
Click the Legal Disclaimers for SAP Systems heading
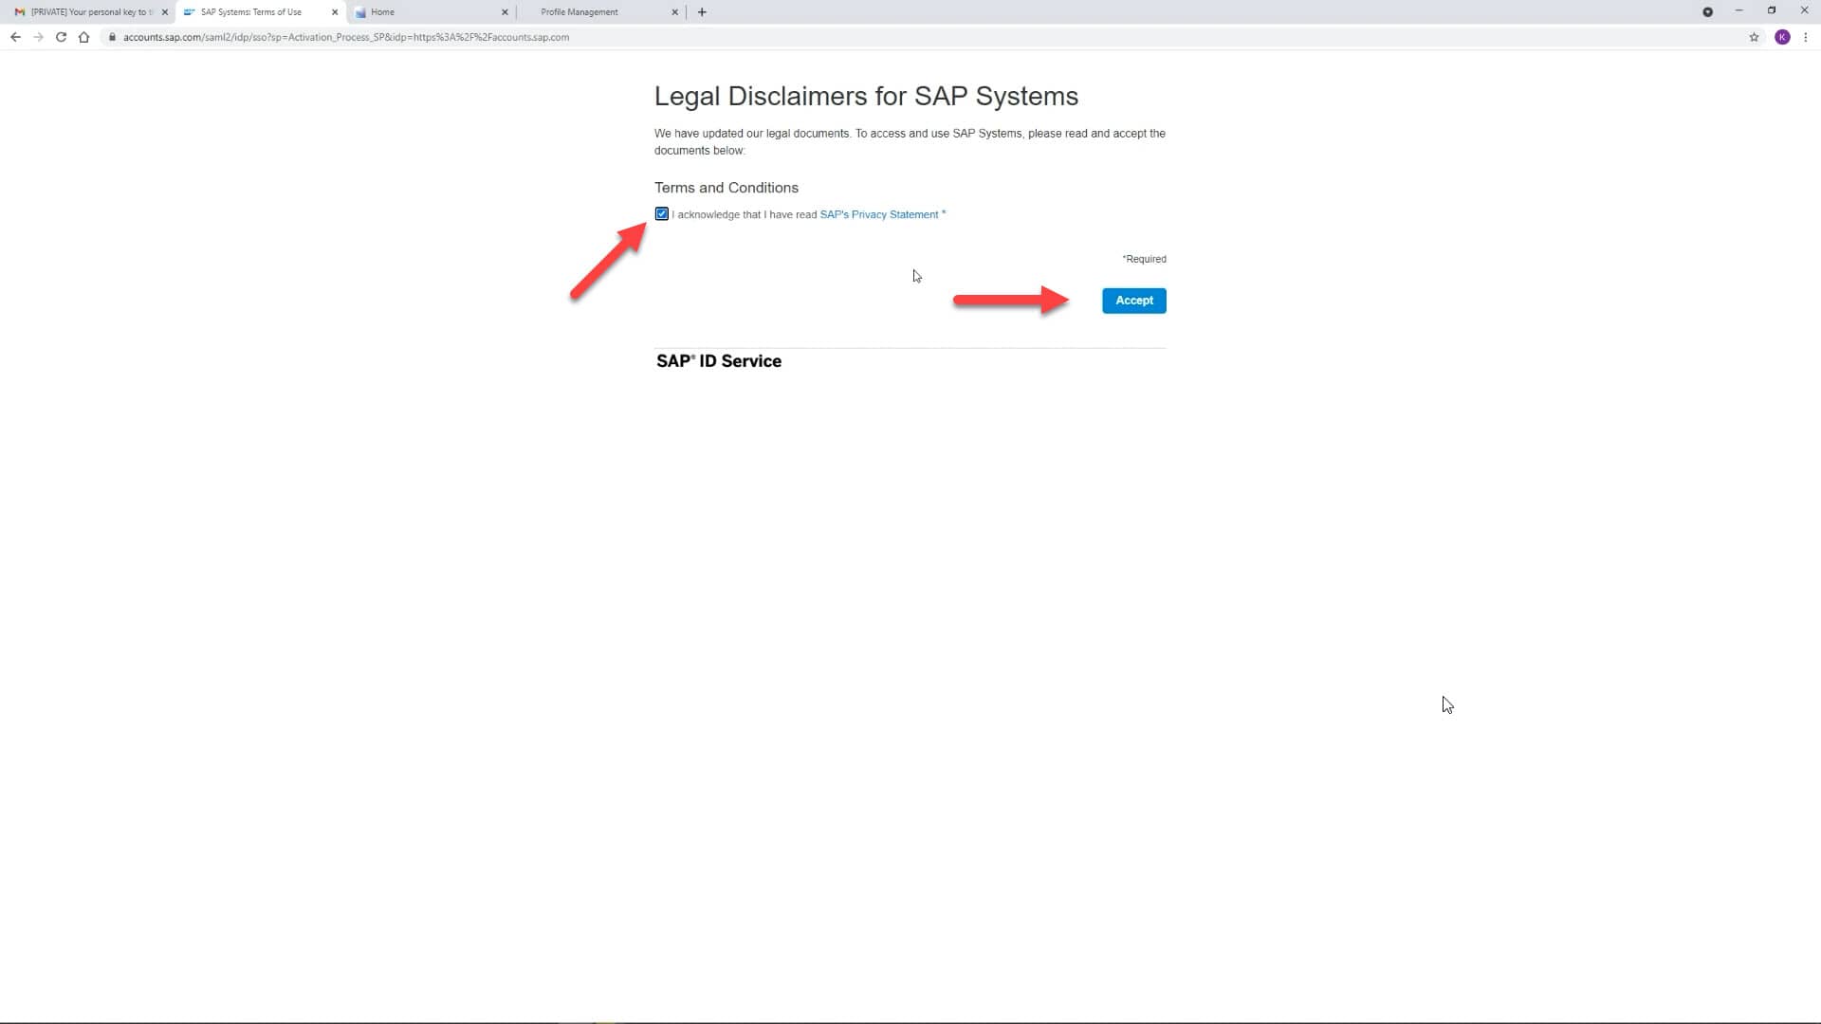[866, 96]
